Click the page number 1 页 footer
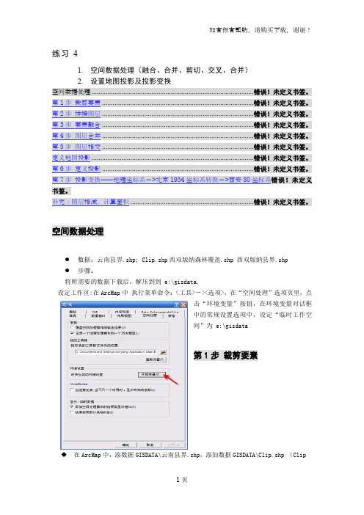 [x=182, y=480]
